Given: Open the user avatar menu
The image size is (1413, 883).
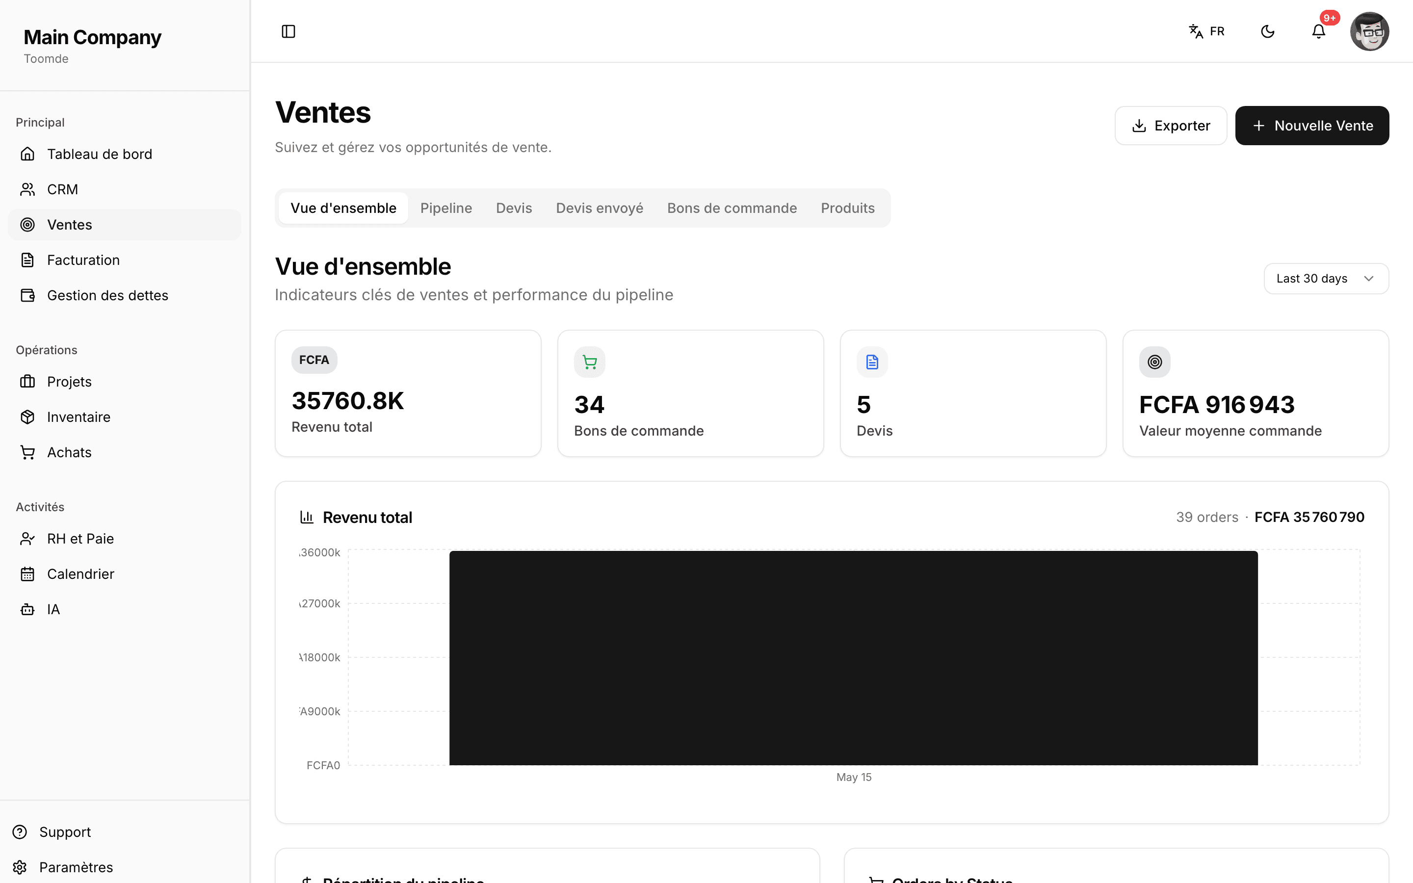Looking at the screenshot, I should 1369,31.
